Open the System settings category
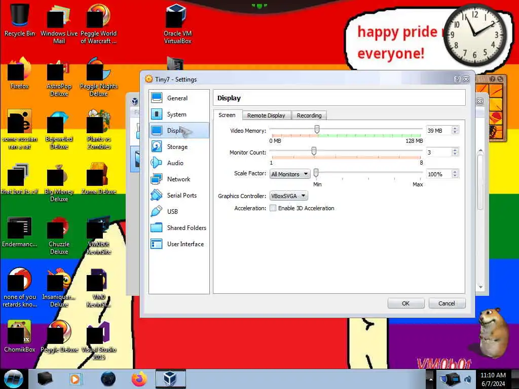 point(179,114)
